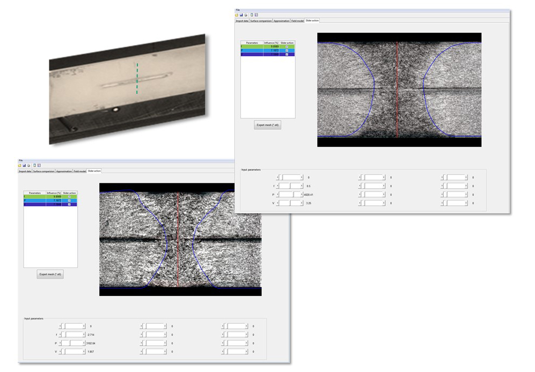Click Export mesh (*.stl) in the back window
535x372 pixels.
(x=50, y=274)
